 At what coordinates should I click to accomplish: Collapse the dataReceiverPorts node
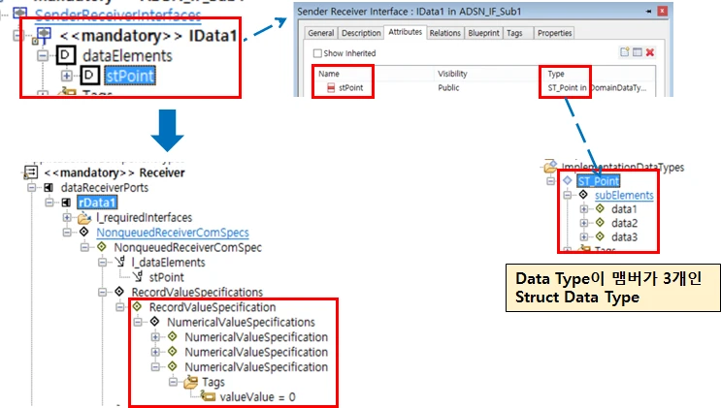[x=31, y=187]
